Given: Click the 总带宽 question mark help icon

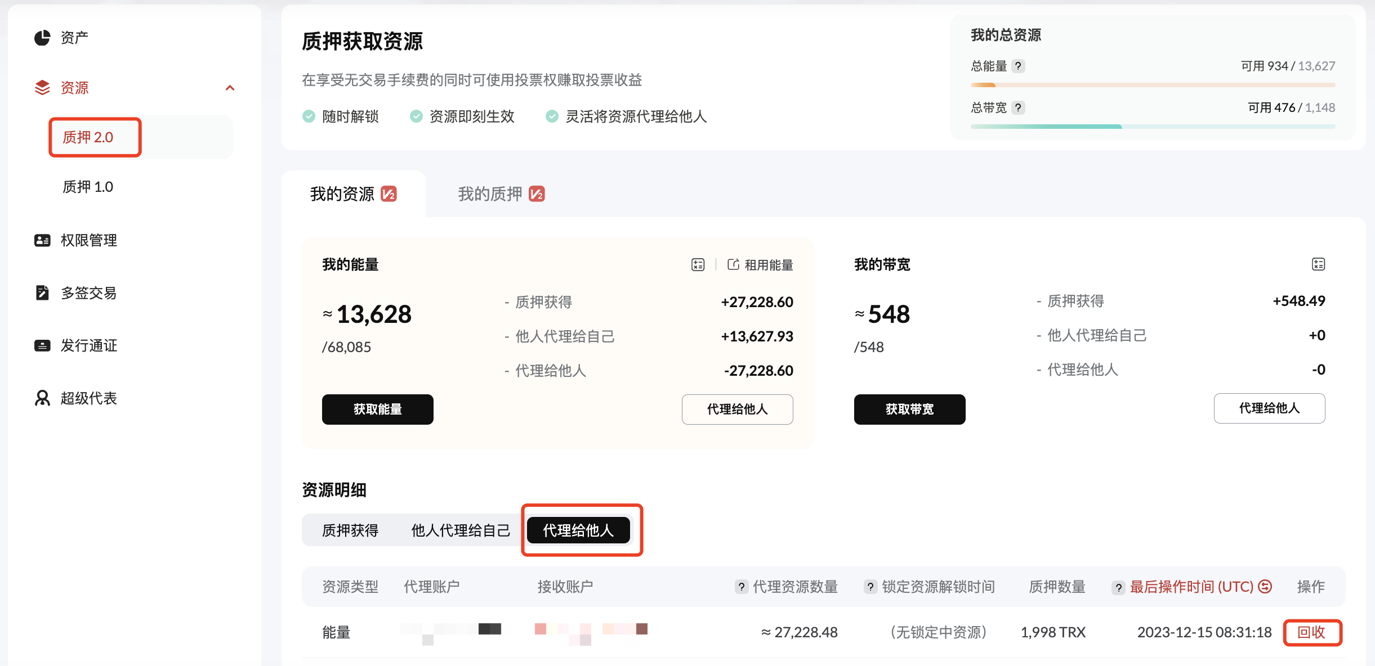Looking at the screenshot, I should click(1018, 107).
